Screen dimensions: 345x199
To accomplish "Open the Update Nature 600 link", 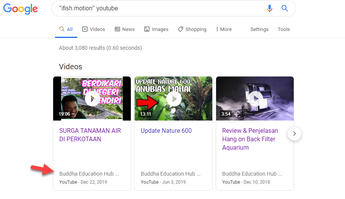I will pyautogui.click(x=166, y=131).
